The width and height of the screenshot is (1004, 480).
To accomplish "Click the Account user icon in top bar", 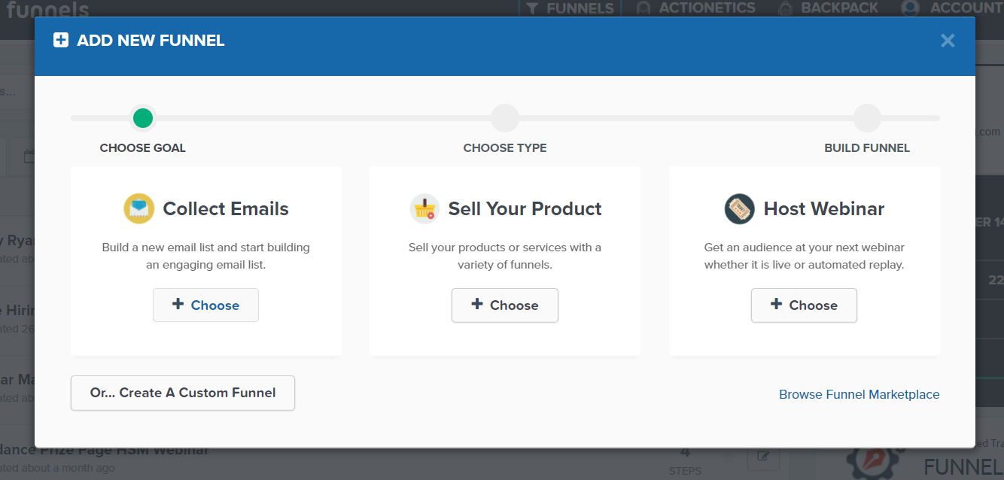I will pyautogui.click(x=910, y=8).
